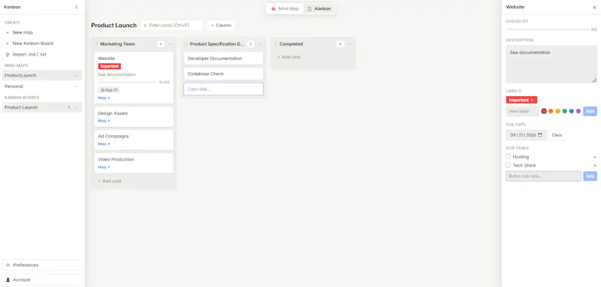Viewport: 601px width, 287px height.
Task: Open the Developer Documentation card
Action: pyautogui.click(x=223, y=59)
